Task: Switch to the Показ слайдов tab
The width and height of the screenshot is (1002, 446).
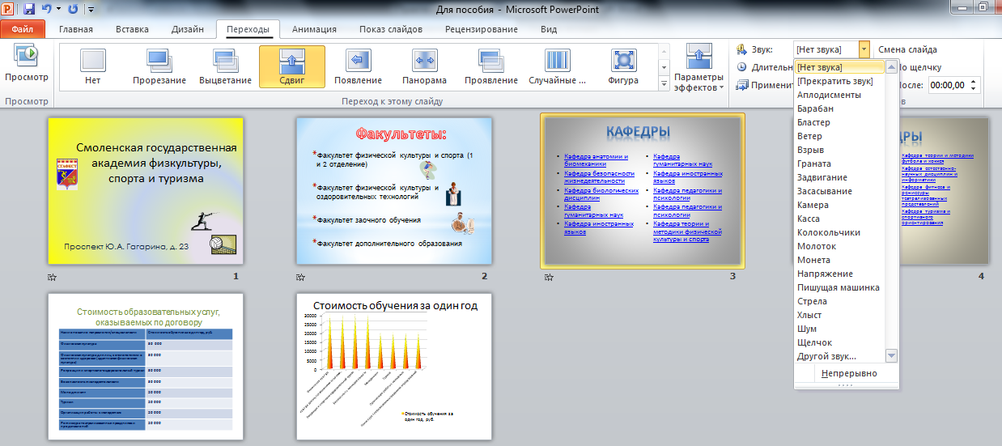Action: [391, 29]
